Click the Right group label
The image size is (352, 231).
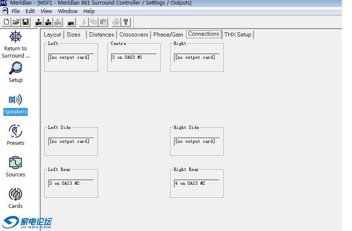[x=180, y=43]
